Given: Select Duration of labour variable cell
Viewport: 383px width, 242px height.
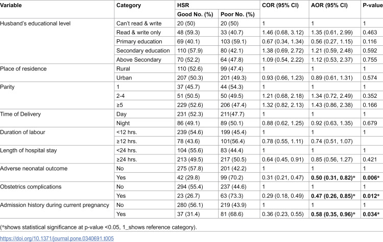Looking at the screenshot, I should point(22,132).
